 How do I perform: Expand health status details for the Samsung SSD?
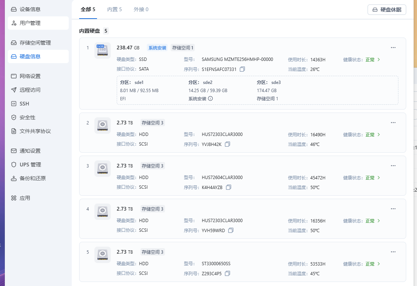372,59
